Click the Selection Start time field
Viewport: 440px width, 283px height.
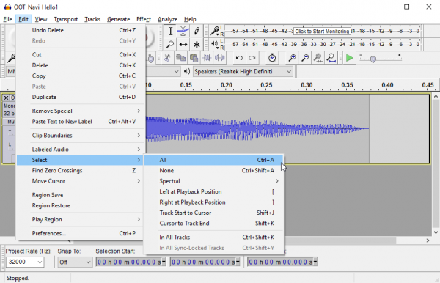click(129, 262)
